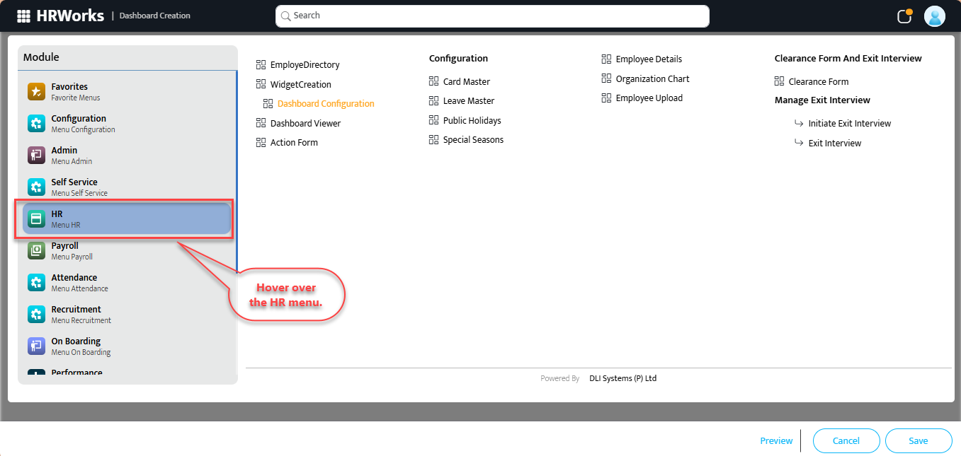Click the app grid launcher icon
Viewport: 961px width, 456px height.
point(23,16)
